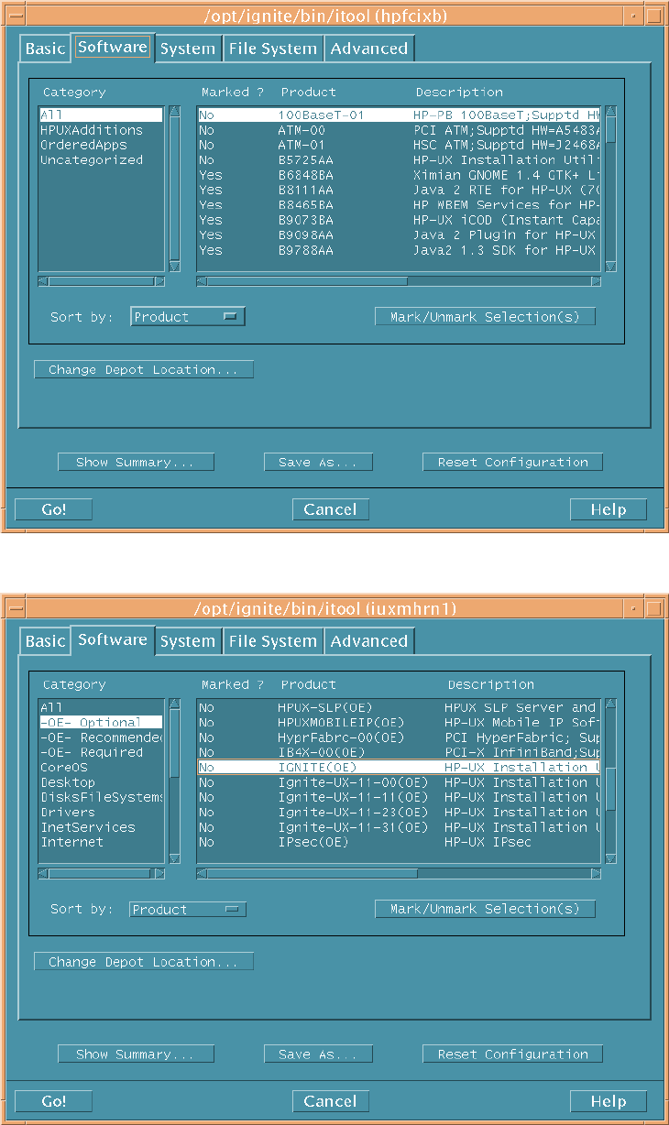Click product list vertical scrollbar in iuxmhrn1 window

pyautogui.click(x=610, y=781)
